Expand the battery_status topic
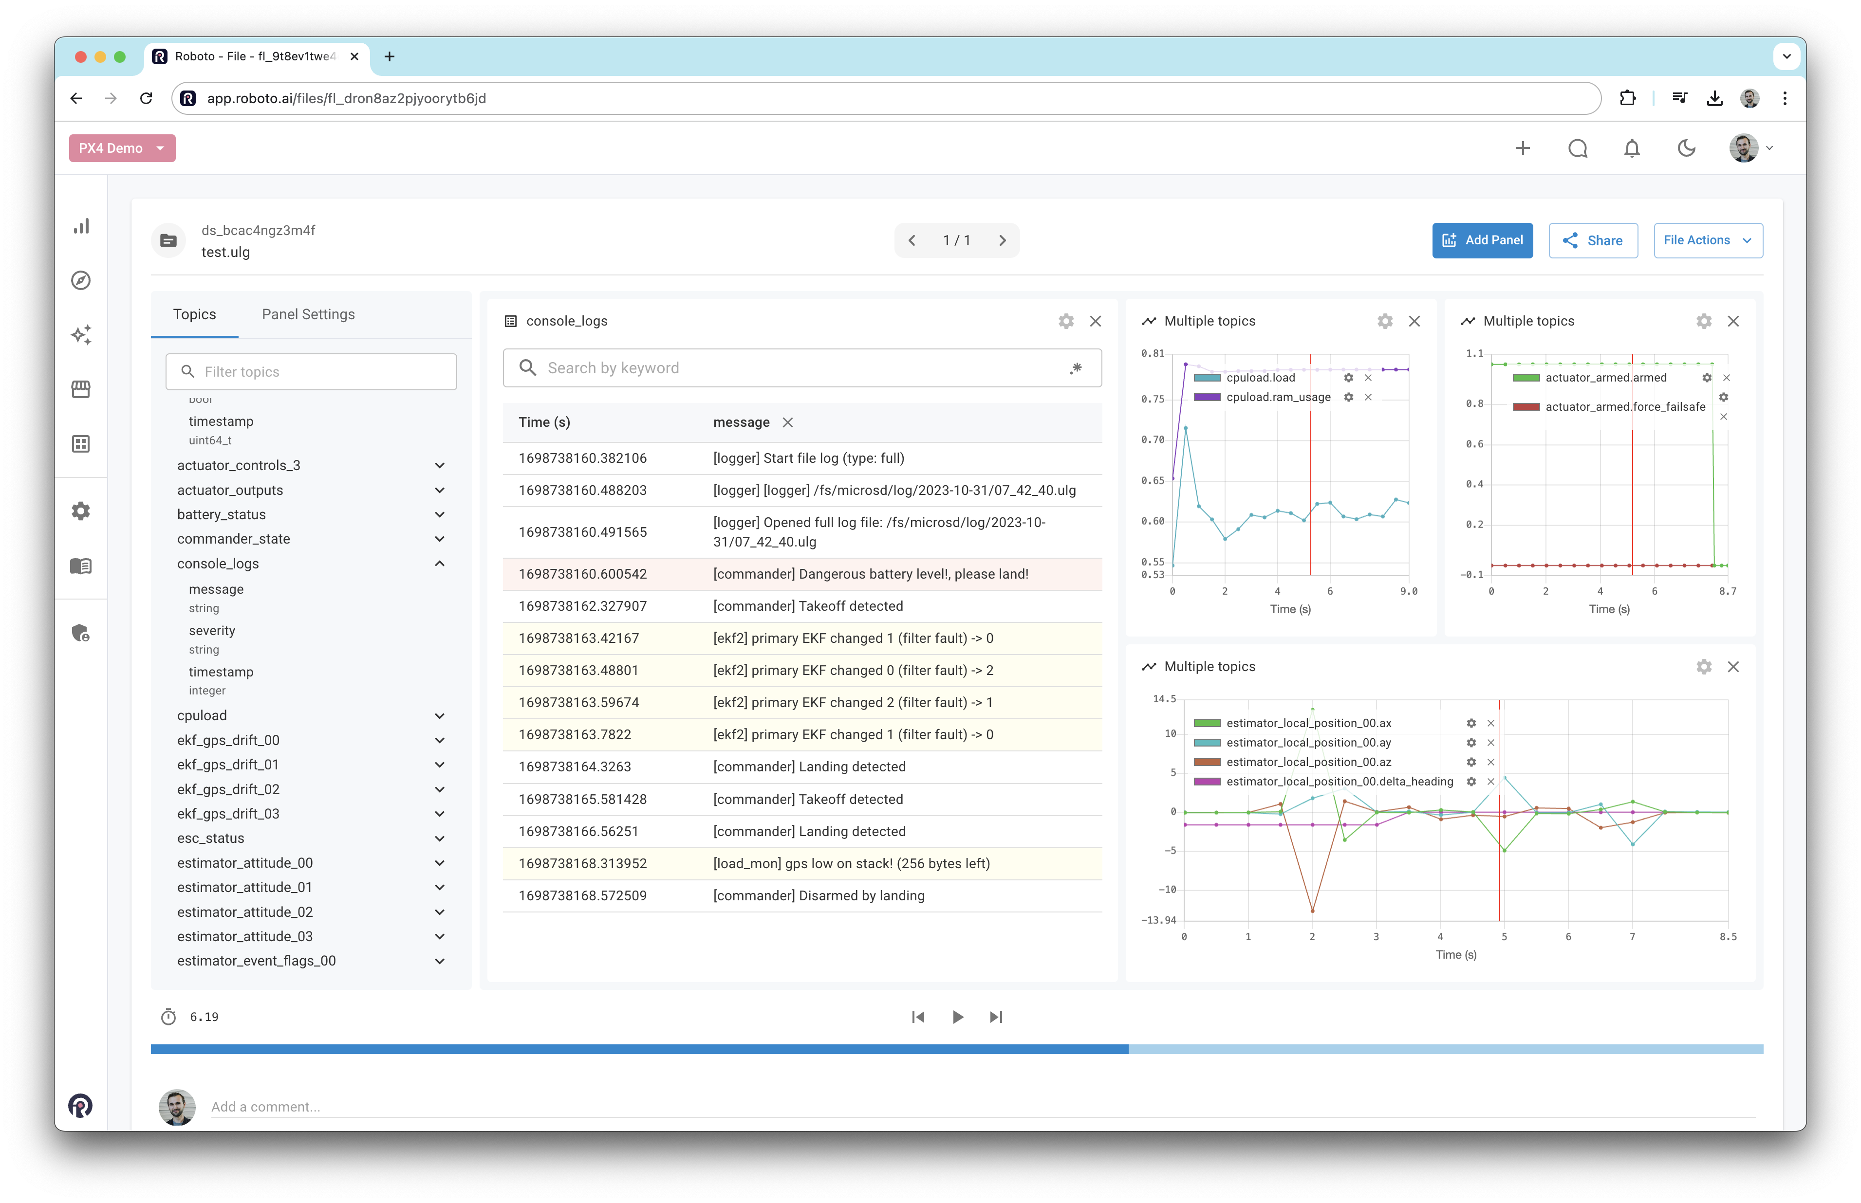The width and height of the screenshot is (1861, 1203). click(x=439, y=515)
